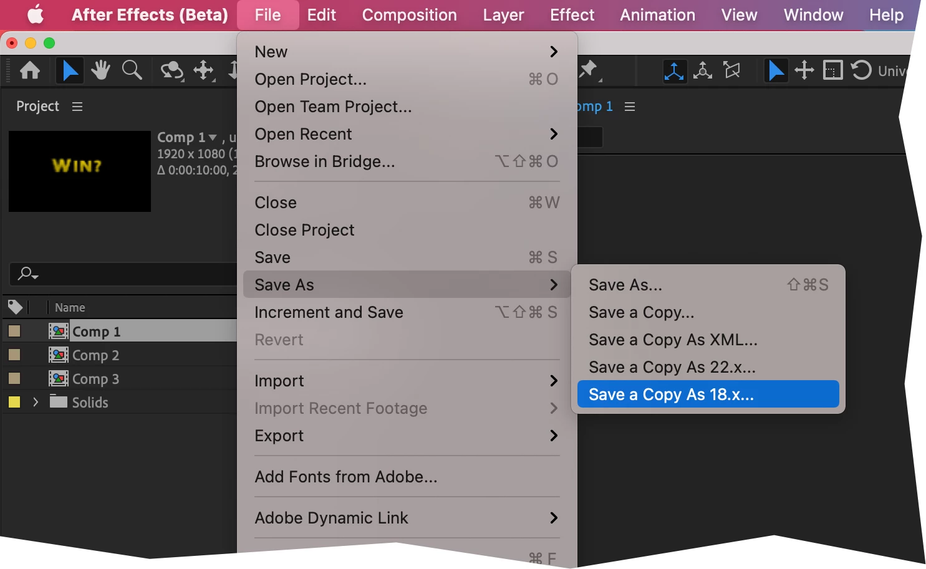The height and width of the screenshot is (569, 926).
Task: Choose the World Axis mode icon
Action: point(703,70)
